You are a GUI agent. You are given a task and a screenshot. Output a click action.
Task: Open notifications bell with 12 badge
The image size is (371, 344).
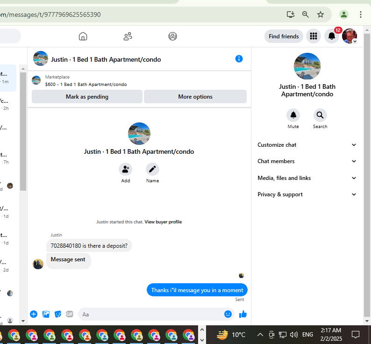331,36
